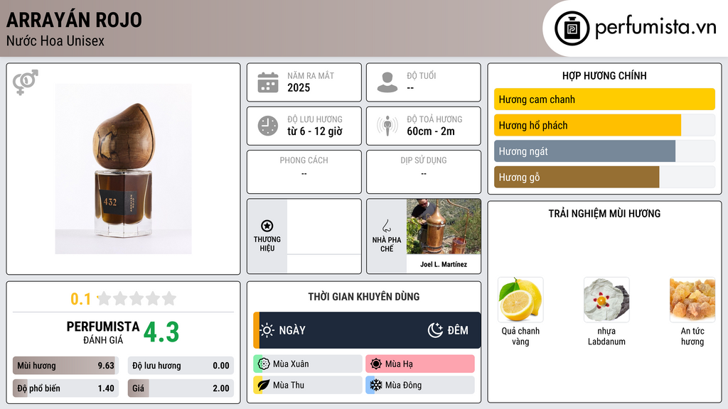This screenshot has height=409, width=728.
Task: Click the nose icon above Nhà pha chế
Action: tap(386, 226)
